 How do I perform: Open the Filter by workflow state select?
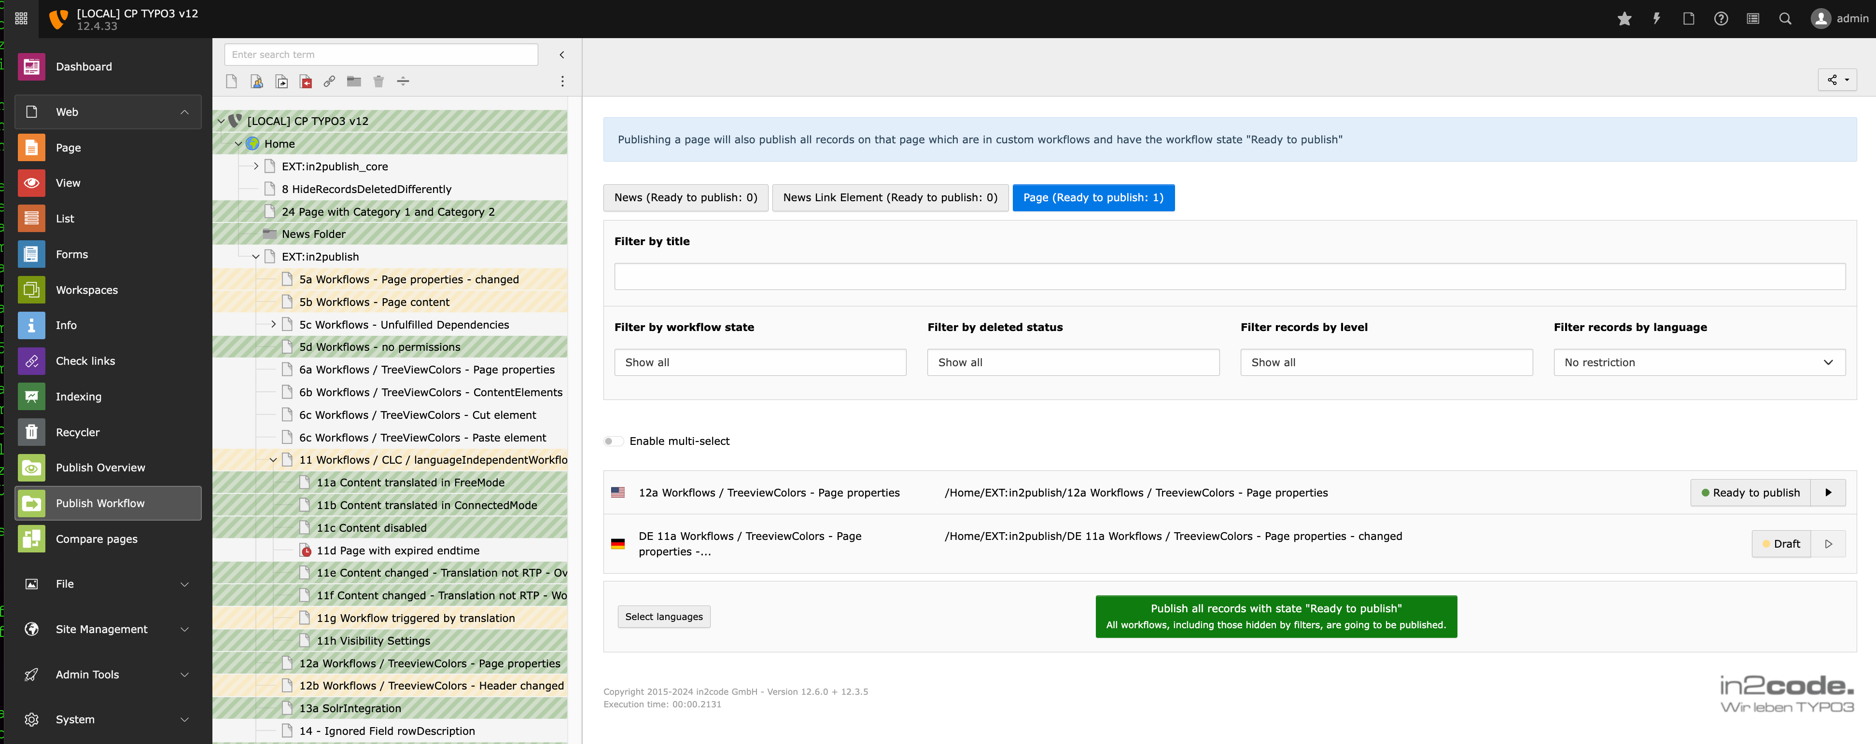coord(760,362)
